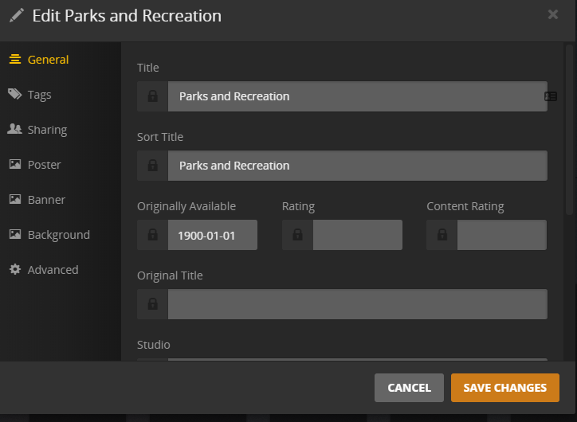Close the Edit Parks and Recreation dialog
Viewport: 577px width, 422px height.
tap(553, 14)
